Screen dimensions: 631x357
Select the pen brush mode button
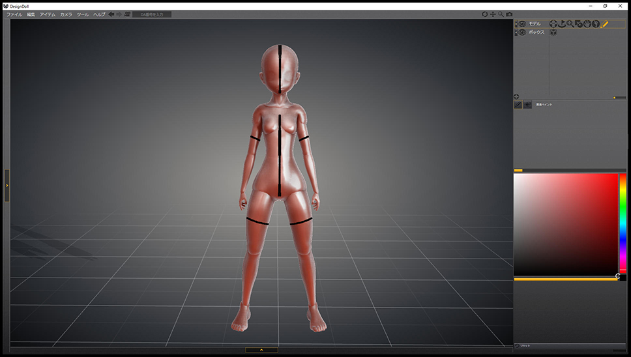[518, 104]
